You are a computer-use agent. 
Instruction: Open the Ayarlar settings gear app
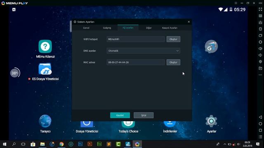[x=211, y=121]
